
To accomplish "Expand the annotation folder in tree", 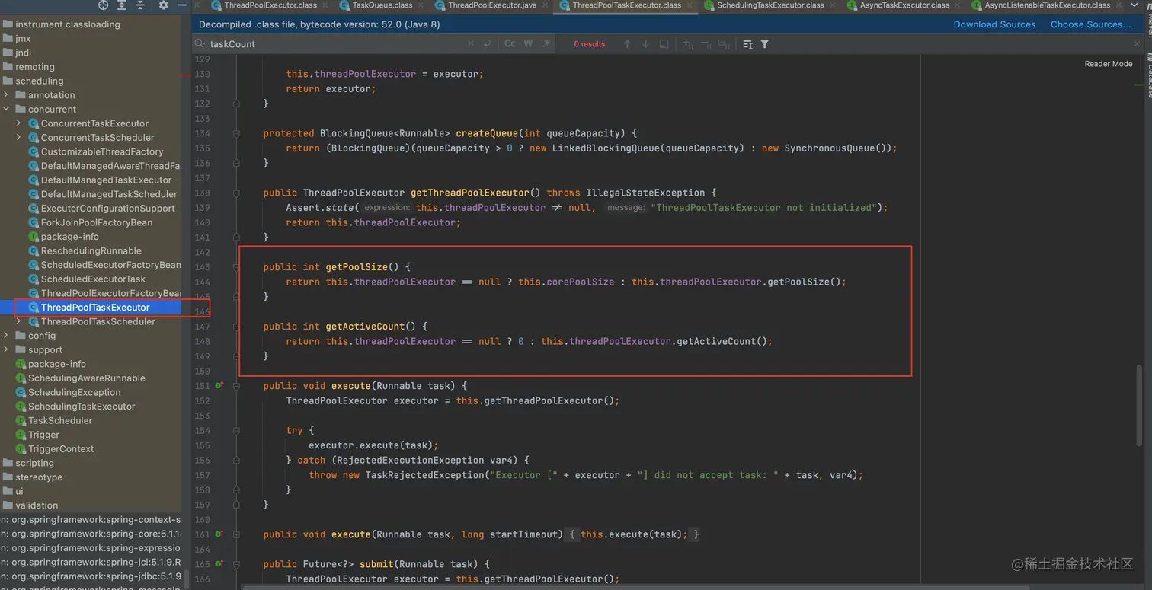I will (6, 95).
